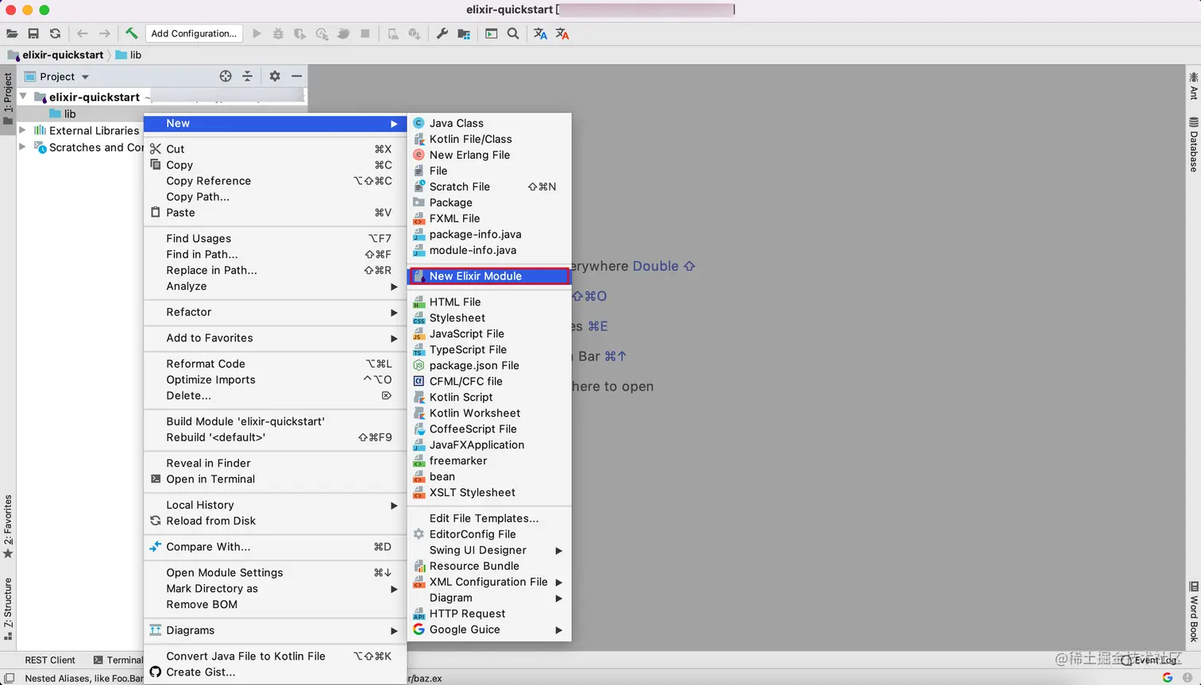Choose HTTP Request from New submenu

(489, 614)
